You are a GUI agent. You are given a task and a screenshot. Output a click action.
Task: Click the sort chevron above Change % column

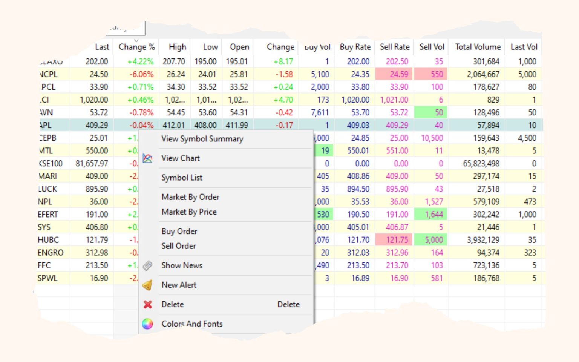coord(136,40)
